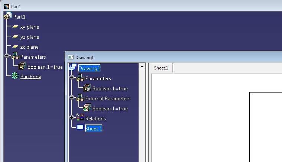Switch to the Sheet.1 tab
The width and height of the screenshot is (282, 162).
point(161,68)
